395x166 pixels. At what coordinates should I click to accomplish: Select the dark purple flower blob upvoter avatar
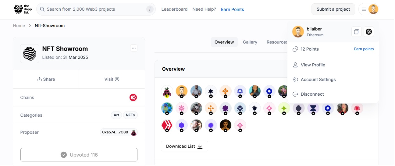click(x=226, y=108)
